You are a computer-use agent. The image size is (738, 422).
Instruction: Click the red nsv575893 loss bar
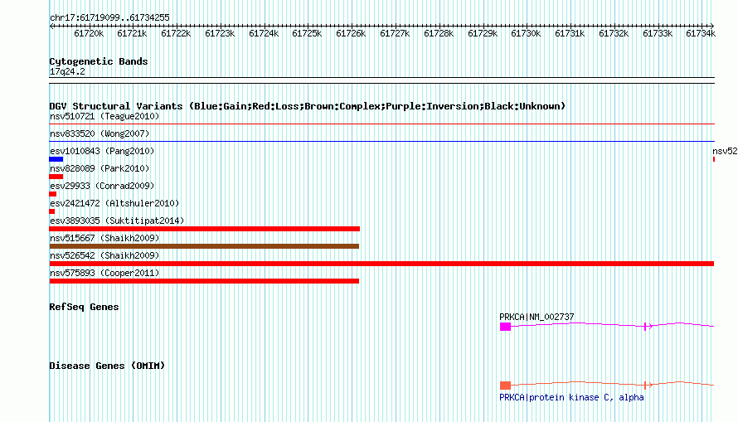click(x=204, y=281)
